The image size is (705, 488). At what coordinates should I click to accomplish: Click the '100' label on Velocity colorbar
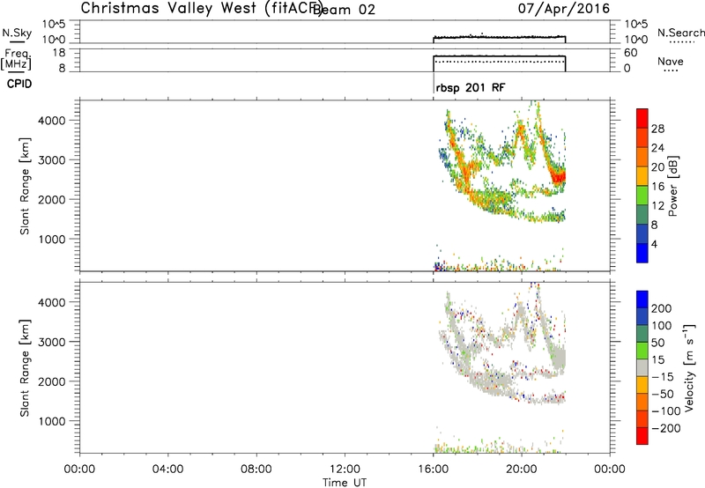(662, 325)
